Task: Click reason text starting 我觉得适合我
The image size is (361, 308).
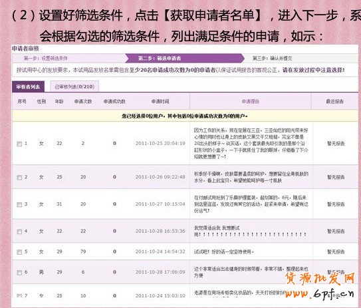Action: coord(250,231)
